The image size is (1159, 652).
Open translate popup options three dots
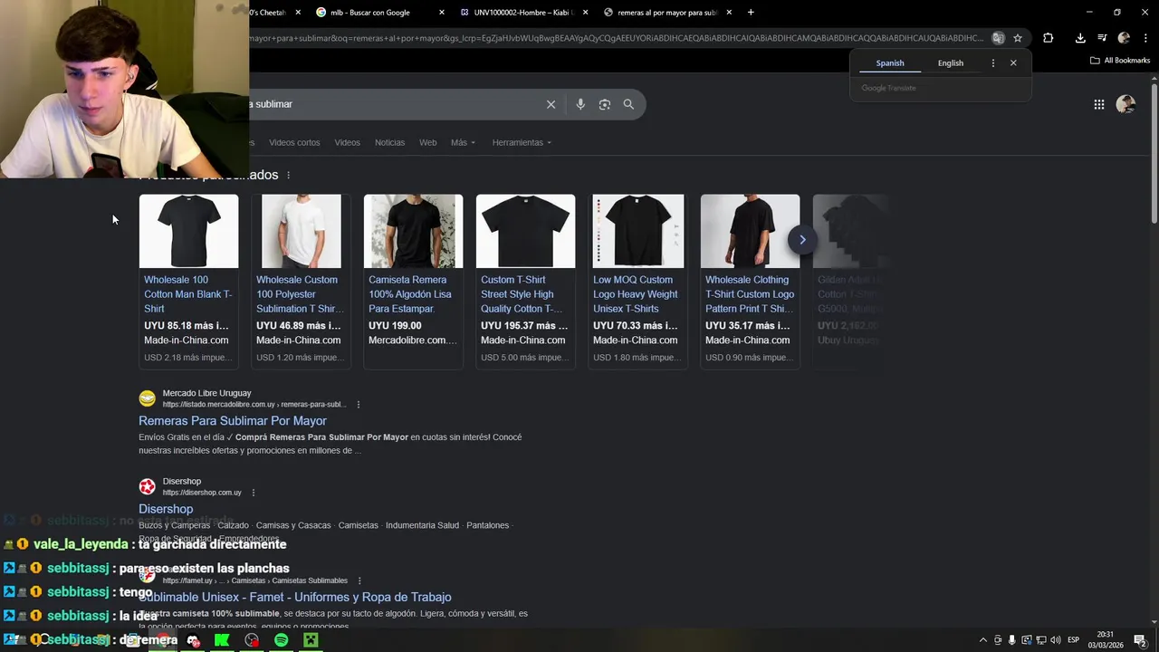click(x=993, y=63)
